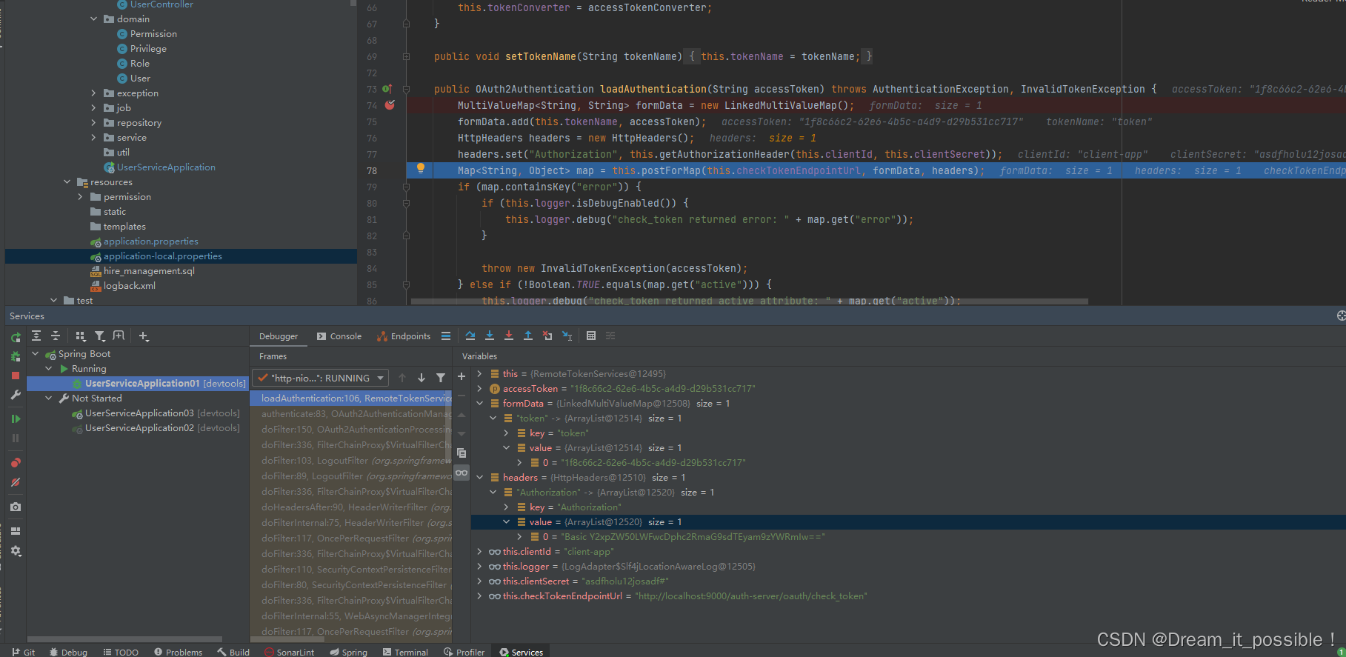
Task: Open the Problems tool window tab
Action: 178,652
